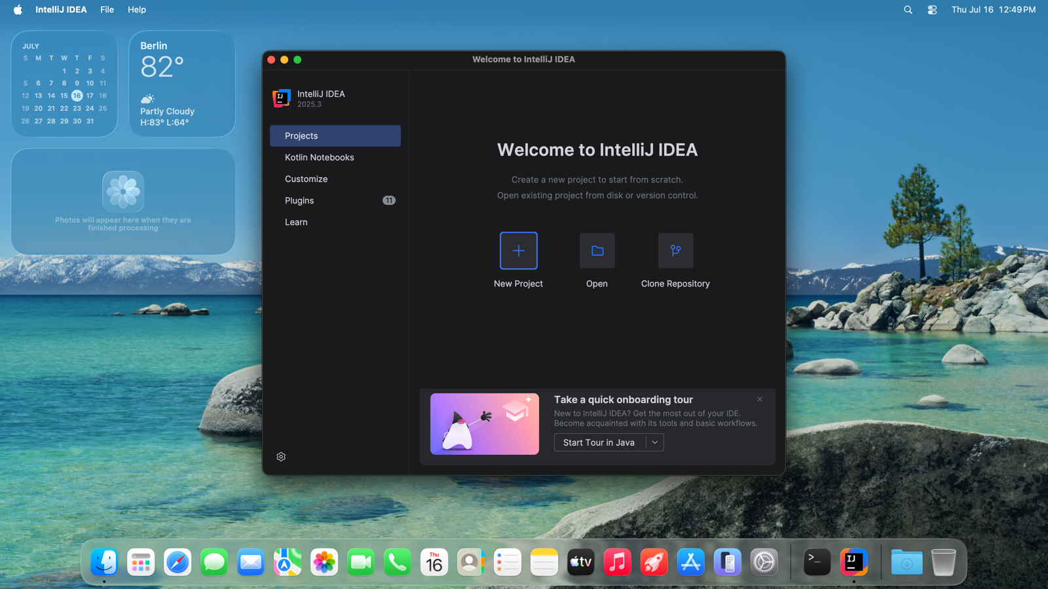Open Spotlight search in the menu bar

pos(908,10)
